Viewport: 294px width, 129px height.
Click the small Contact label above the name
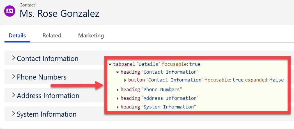[27, 5]
